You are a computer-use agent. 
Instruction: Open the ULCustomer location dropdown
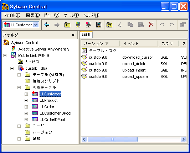pyautogui.click(x=36, y=25)
